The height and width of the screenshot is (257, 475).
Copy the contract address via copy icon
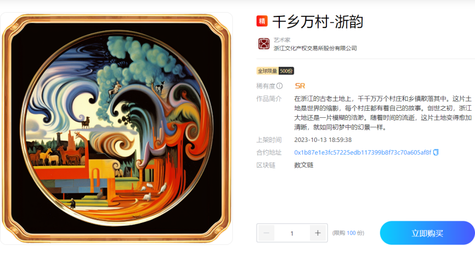(x=436, y=152)
